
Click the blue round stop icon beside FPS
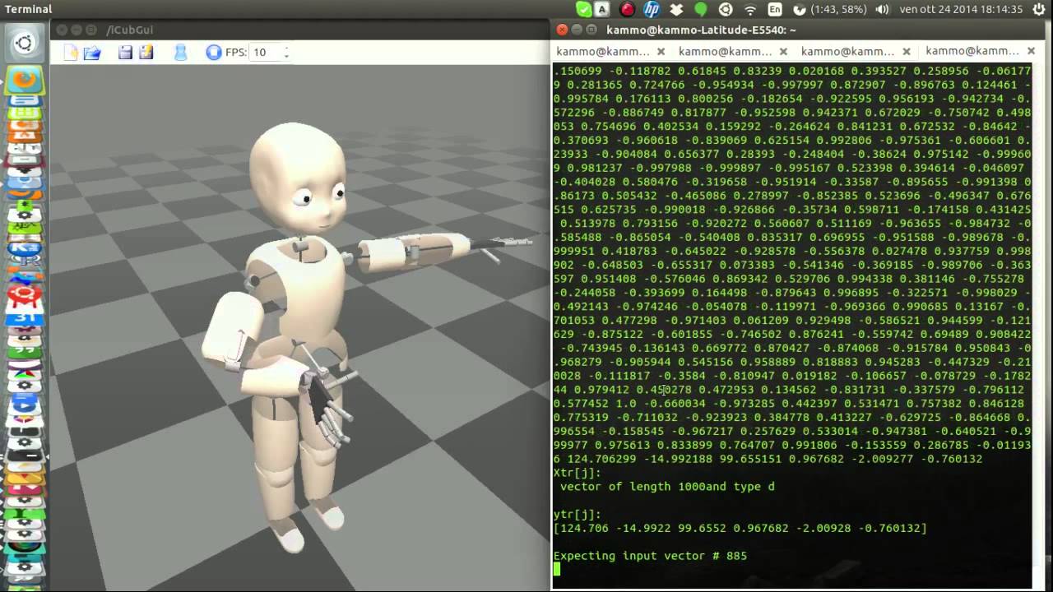(214, 53)
